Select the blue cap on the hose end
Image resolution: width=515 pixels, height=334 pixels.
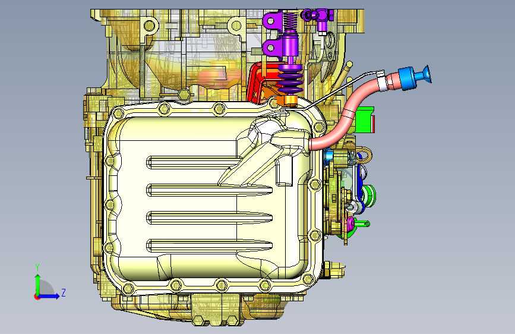pyautogui.click(x=407, y=78)
